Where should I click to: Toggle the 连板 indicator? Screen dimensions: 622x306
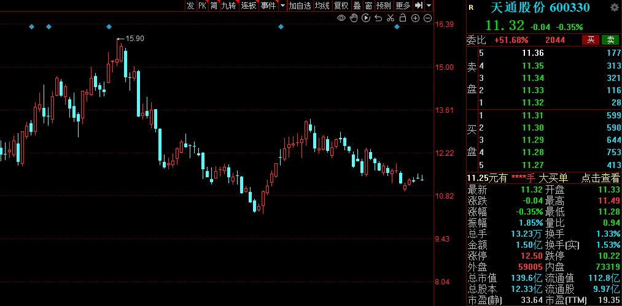tap(249, 6)
